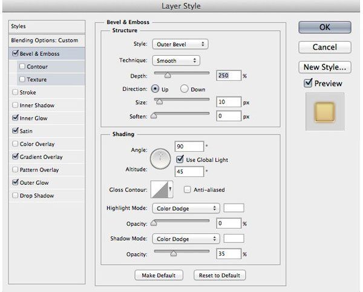This screenshot has height=292, width=363.
Task: Toggle the Preview checkbox
Action: pyautogui.click(x=308, y=83)
